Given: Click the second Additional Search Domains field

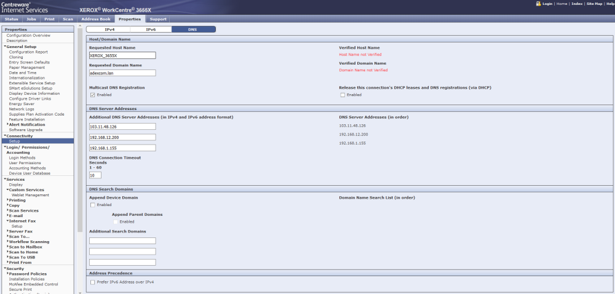Looking at the screenshot, I should point(122,252).
